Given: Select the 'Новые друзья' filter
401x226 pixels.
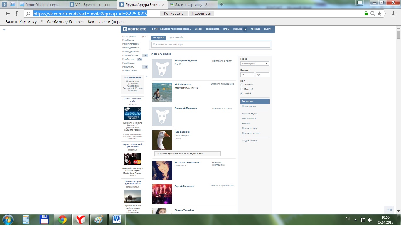Looking at the screenshot, I should pyautogui.click(x=249, y=106).
